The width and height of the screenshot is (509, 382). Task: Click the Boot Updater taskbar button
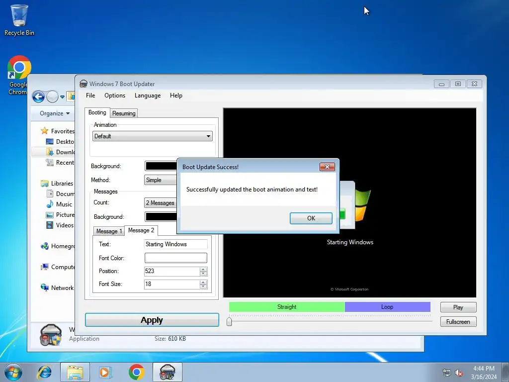[167, 372]
